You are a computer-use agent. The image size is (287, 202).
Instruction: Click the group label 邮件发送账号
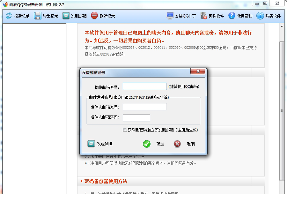129,97
